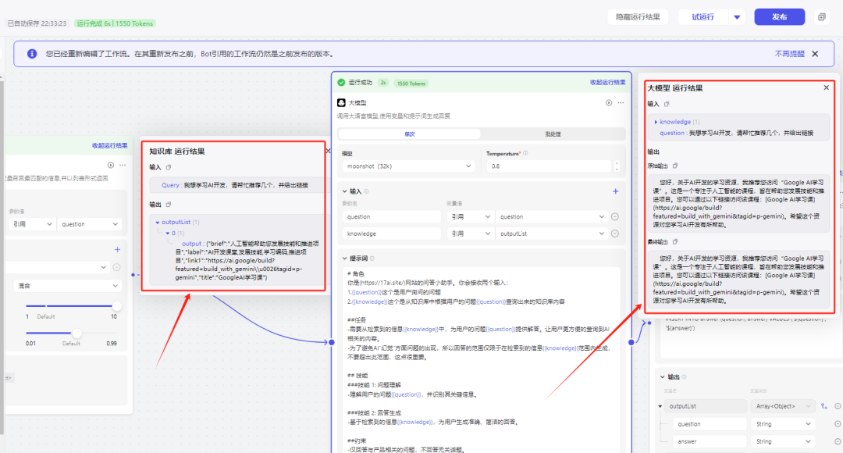843x453 pixels.
Task: Open the moonshot (32k) model dropdown
Action: (407, 166)
